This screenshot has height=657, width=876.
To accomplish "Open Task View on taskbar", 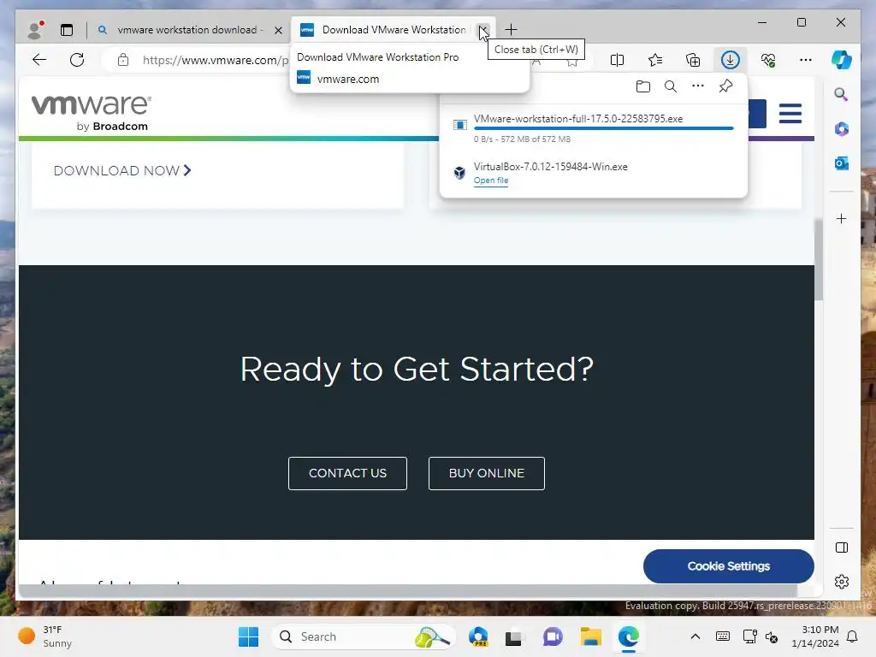I will (x=514, y=636).
